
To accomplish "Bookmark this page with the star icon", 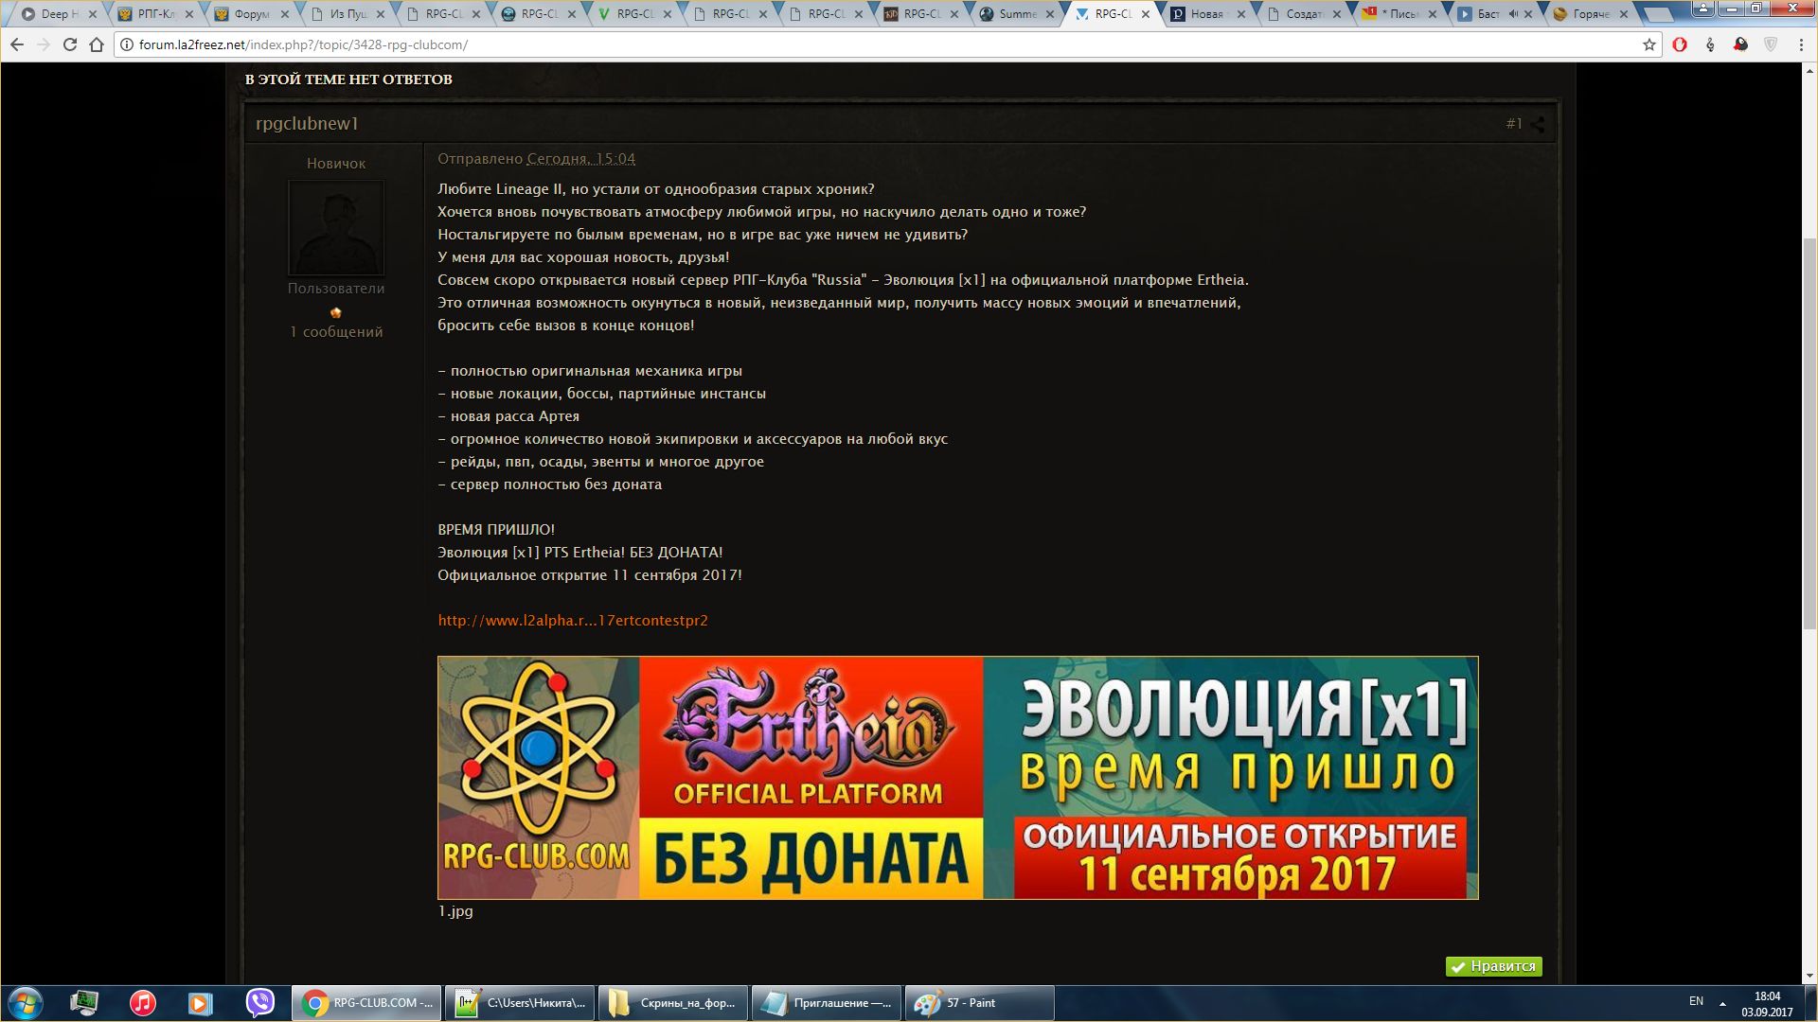I will (x=1649, y=44).
